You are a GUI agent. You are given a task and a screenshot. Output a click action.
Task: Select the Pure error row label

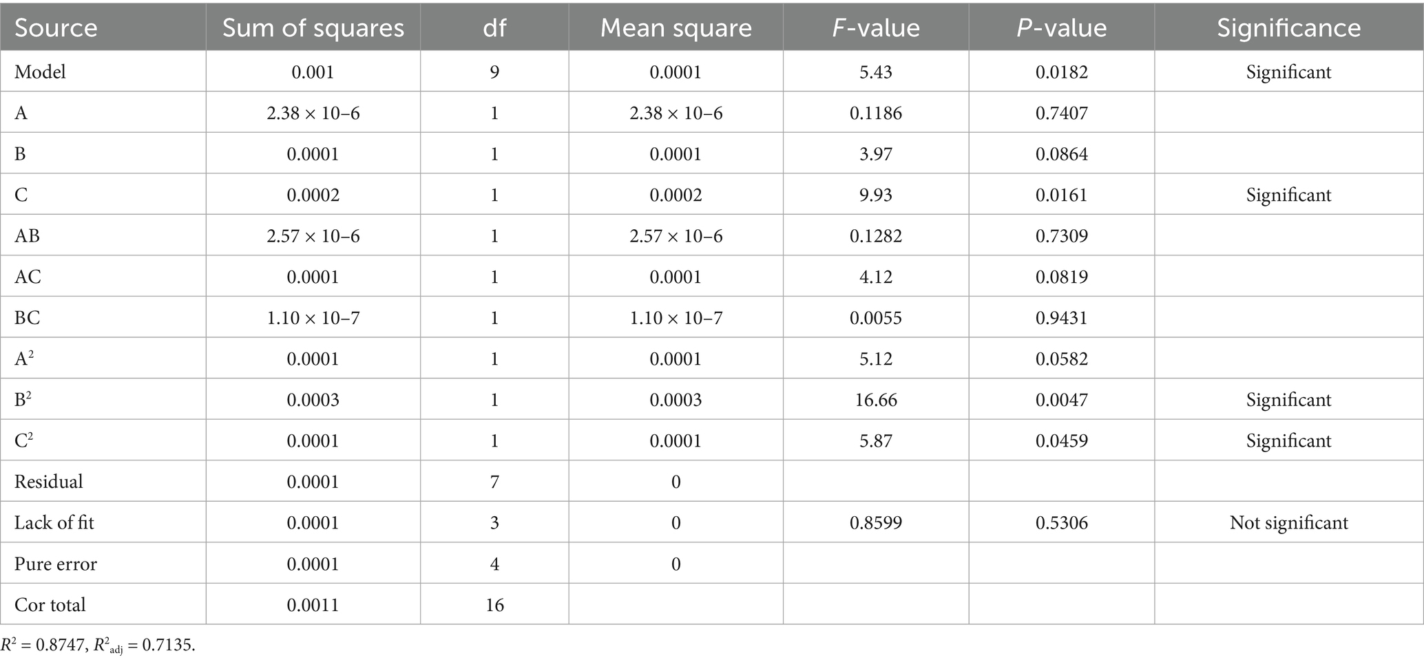(x=56, y=564)
